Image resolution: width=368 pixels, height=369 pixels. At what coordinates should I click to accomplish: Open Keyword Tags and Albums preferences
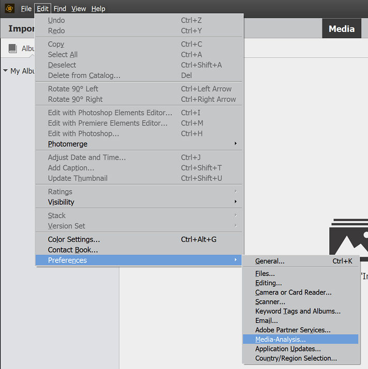[300, 311]
